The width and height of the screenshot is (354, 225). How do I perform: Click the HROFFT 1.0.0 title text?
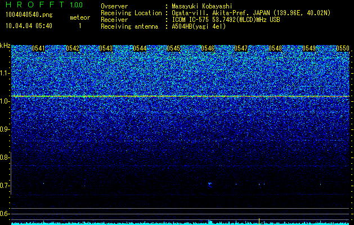44,4
